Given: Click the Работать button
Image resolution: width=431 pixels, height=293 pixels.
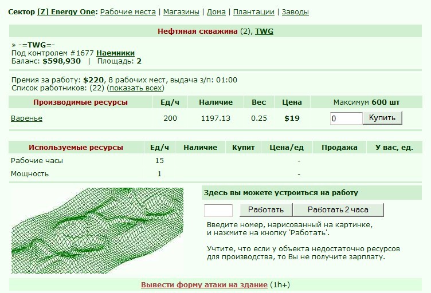Looking at the screenshot, I should click(266, 210).
